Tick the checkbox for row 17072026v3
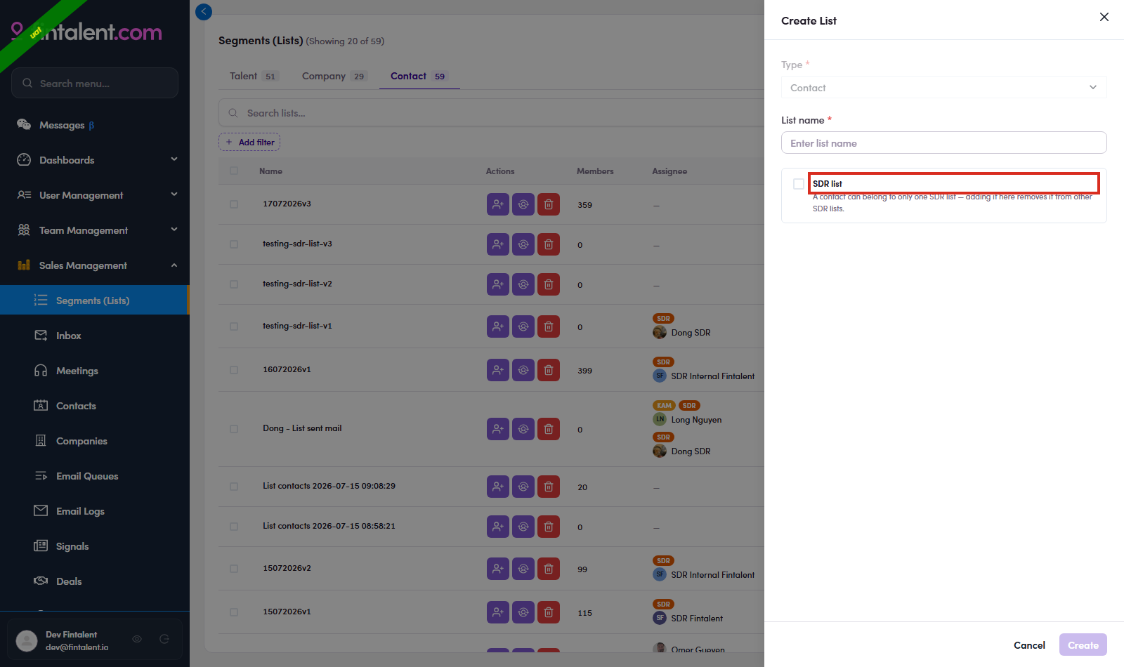Screen dimensions: 1124x667 pos(234,204)
